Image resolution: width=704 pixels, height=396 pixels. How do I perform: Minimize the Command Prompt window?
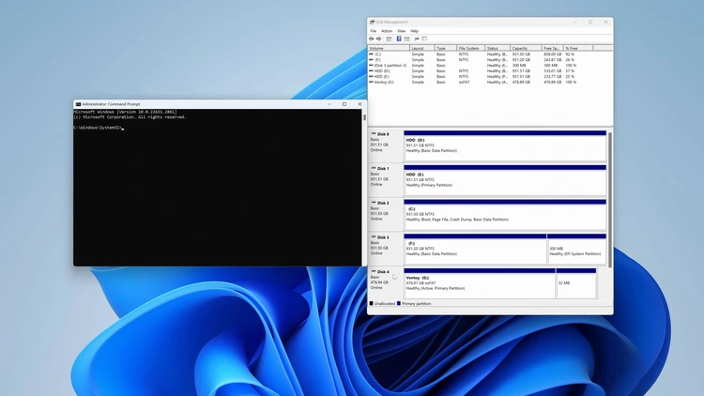(329, 104)
